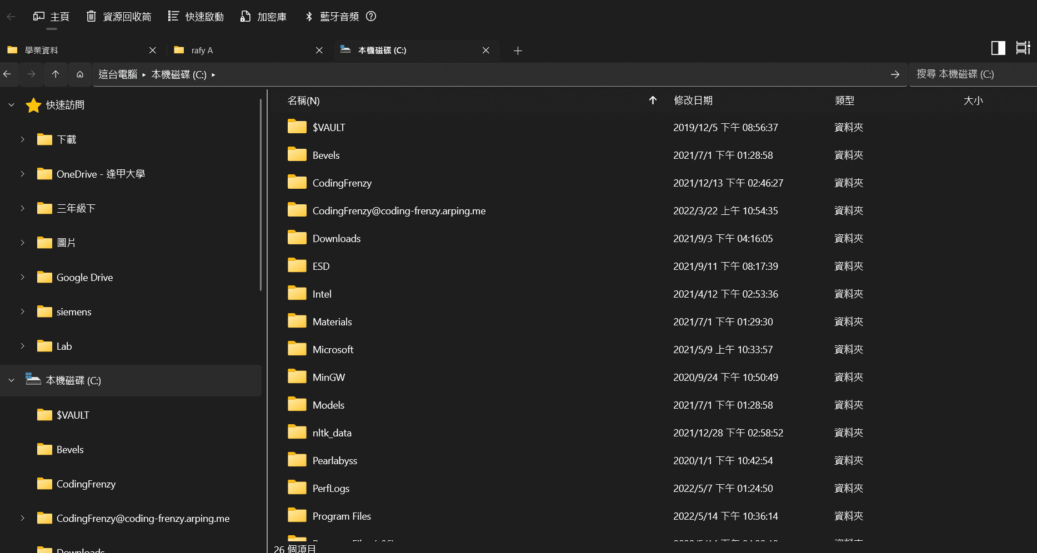
Task: Sort by 修改日期 column header
Action: coord(693,100)
